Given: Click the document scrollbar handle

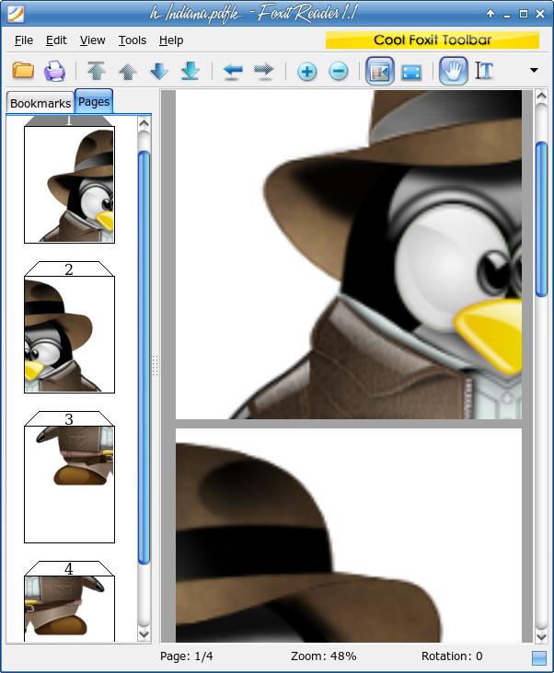Looking at the screenshot, I should point(541,220).
